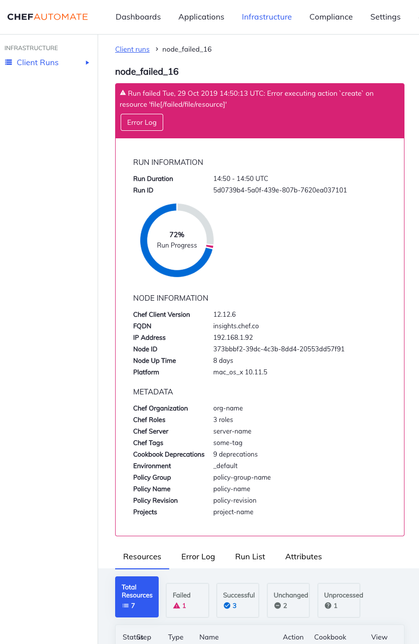Image resolution: width=419 pixels, height=644 pixels.
Task: Open the Dashboards section
Action: [x=138, y=17]
